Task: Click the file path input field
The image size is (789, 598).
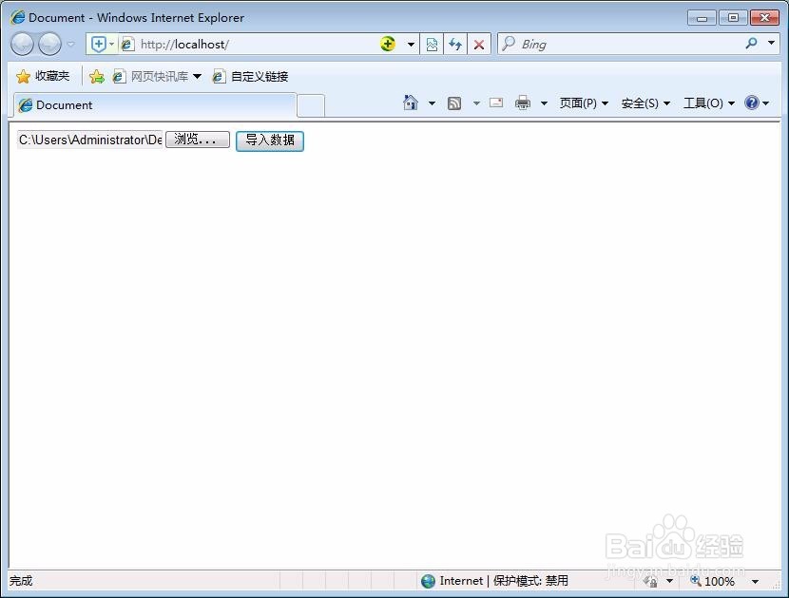Action: coord(86,140)
